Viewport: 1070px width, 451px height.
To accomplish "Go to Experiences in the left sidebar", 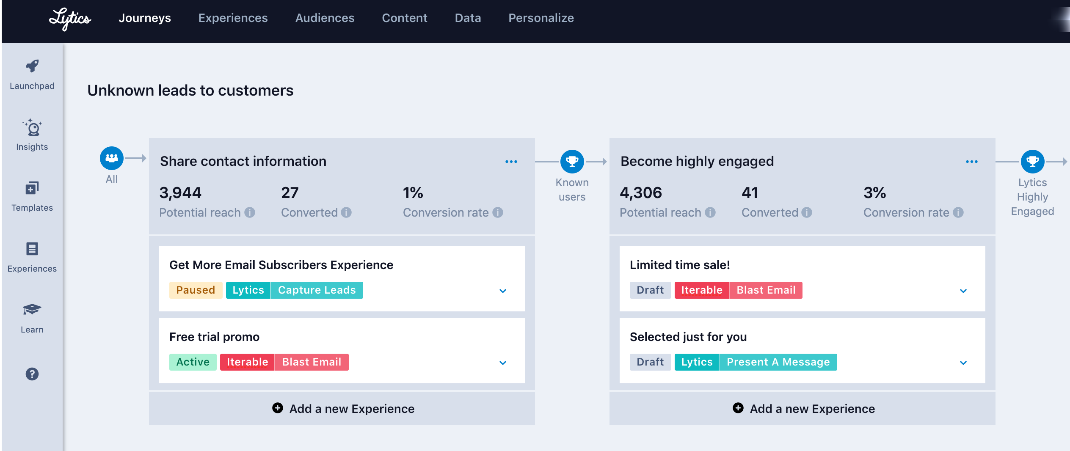I will click(32, 249).
